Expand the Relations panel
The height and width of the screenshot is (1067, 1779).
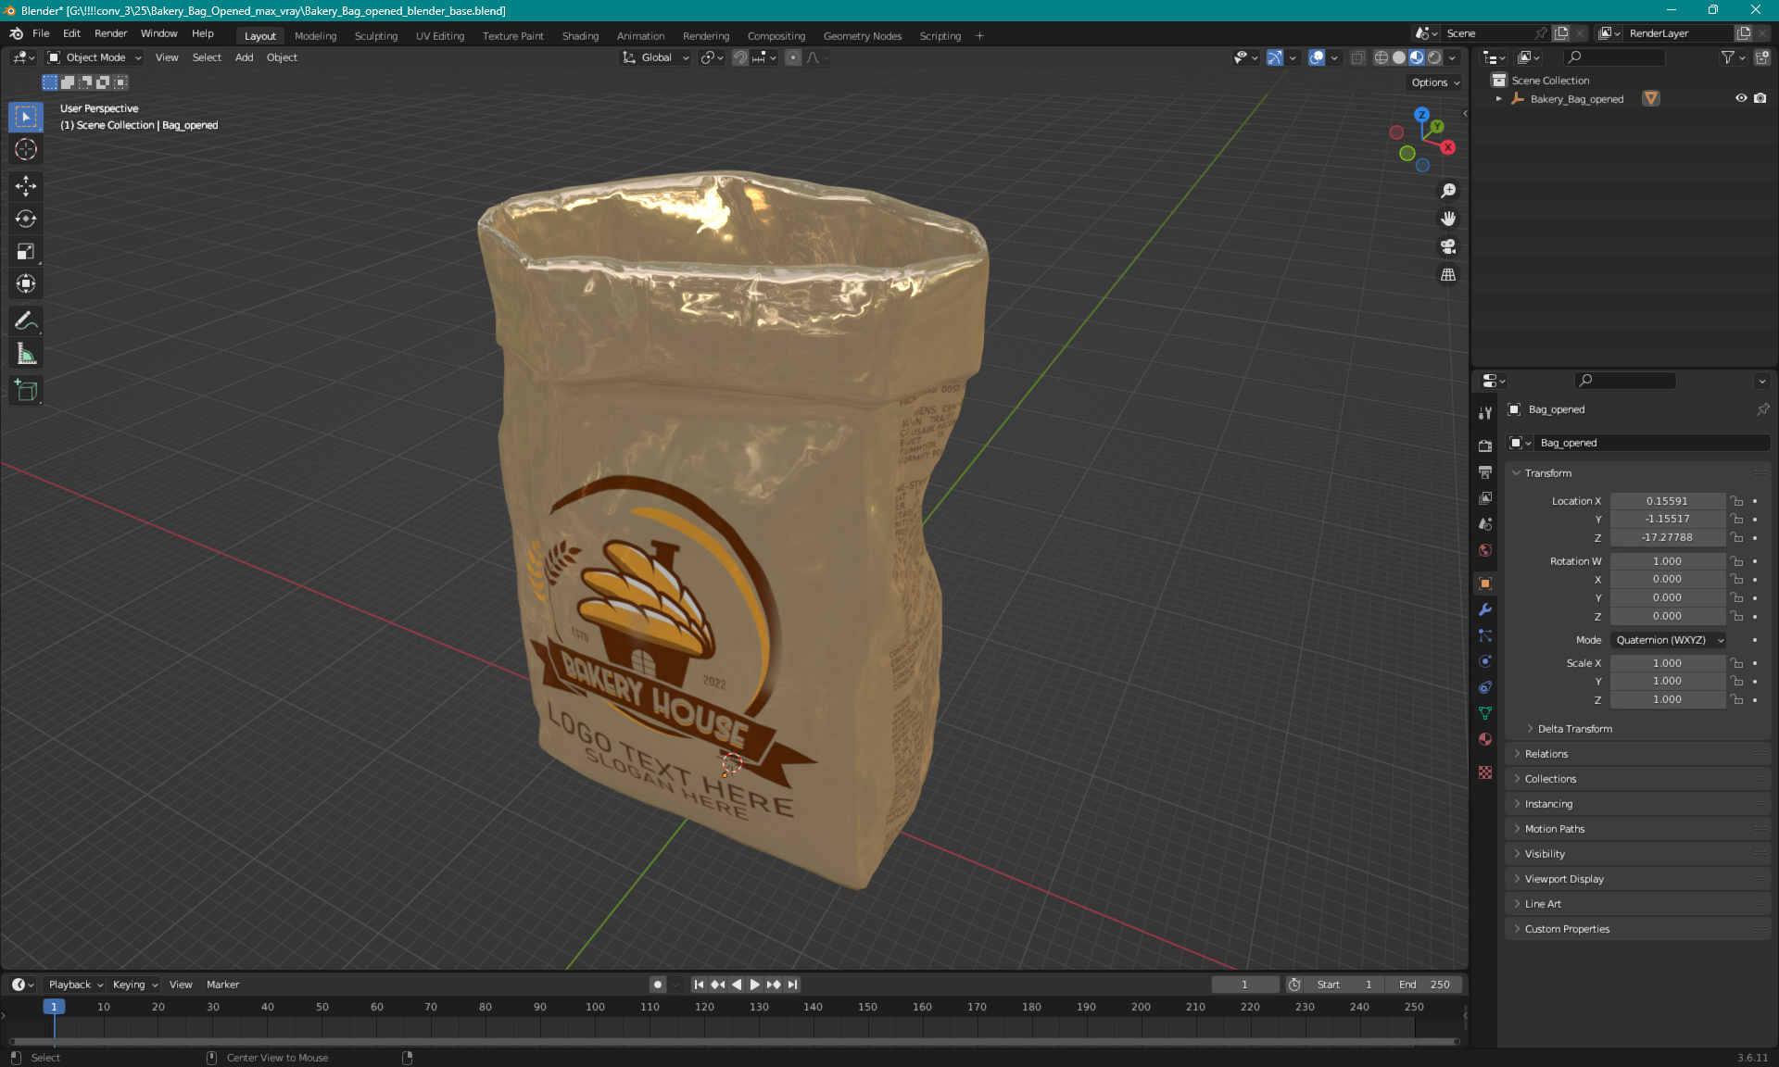pos(1546,754)
